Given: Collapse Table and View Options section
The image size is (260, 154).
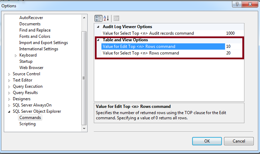Looking at the screenshot, I should [98, 40].
